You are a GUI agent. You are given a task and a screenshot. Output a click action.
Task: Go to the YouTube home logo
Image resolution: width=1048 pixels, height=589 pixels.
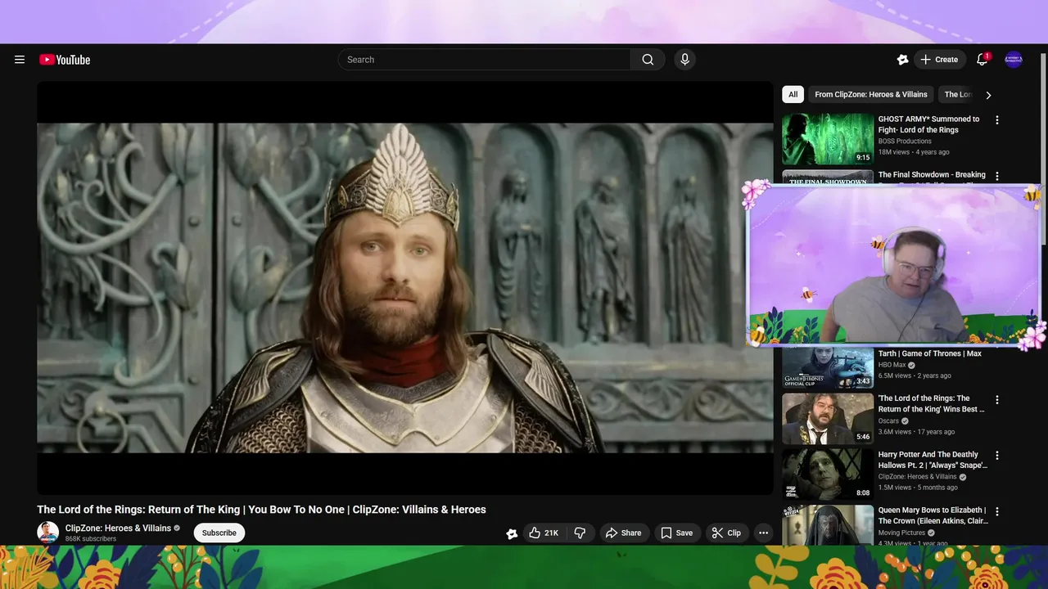(x=65, y=60)
